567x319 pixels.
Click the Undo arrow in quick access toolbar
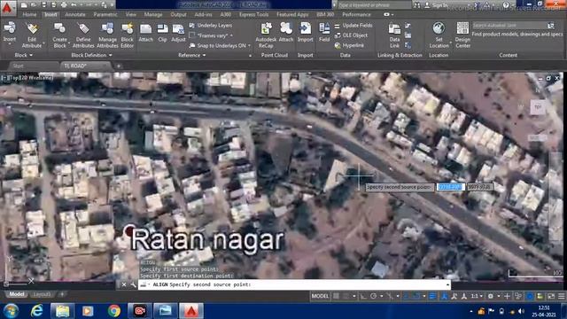coord(74,5)
